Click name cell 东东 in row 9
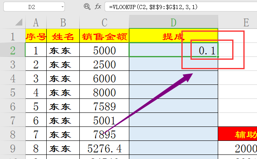This screenshot has height=159, width=257. (63, 148)
